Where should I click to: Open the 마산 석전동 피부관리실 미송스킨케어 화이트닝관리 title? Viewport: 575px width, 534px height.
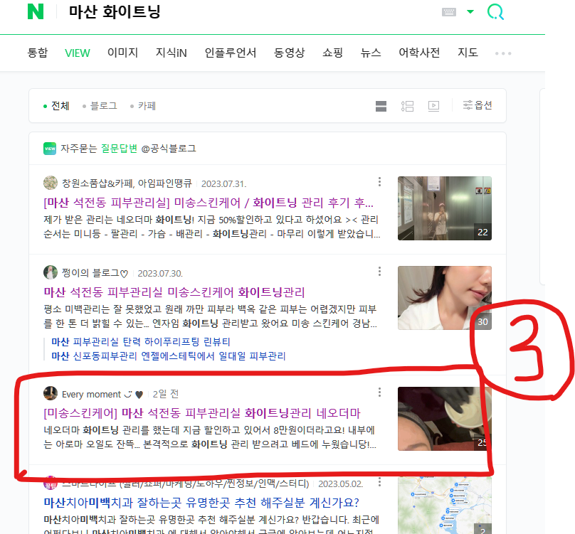click(x=174, y=292)
